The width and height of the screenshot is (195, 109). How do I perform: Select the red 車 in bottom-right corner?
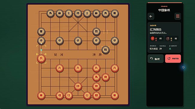click(115, 95)
